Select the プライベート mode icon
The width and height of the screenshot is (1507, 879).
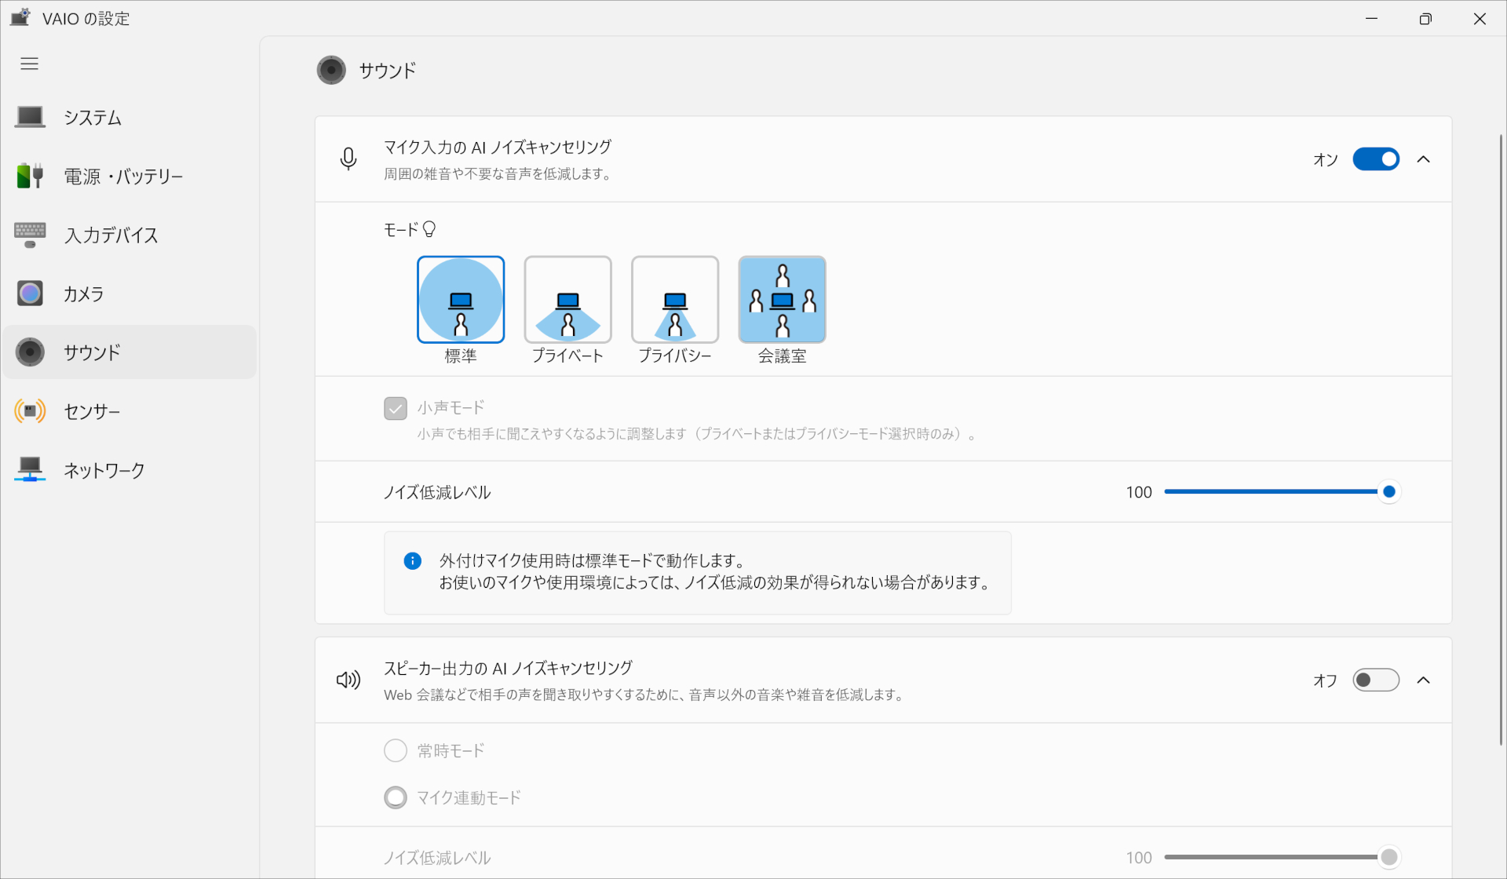[567, 300]
